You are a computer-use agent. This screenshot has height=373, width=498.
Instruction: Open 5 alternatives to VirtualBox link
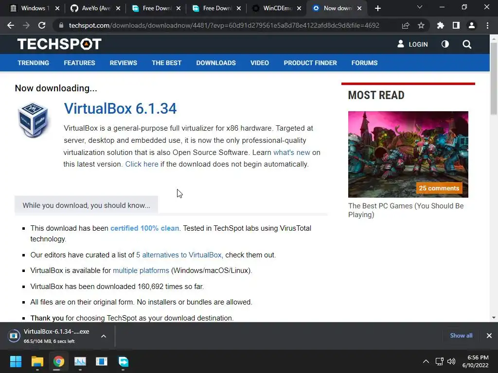coord(179,254)
